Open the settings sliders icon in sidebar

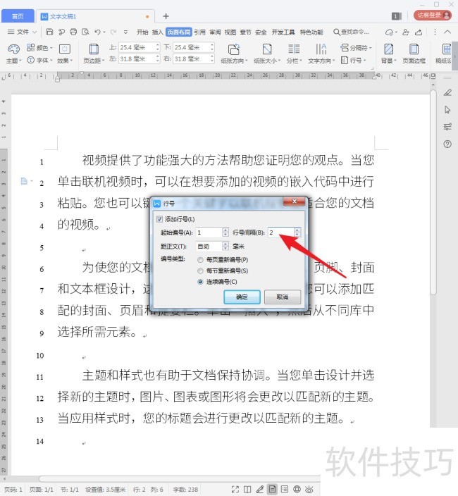tap(447, 127)
